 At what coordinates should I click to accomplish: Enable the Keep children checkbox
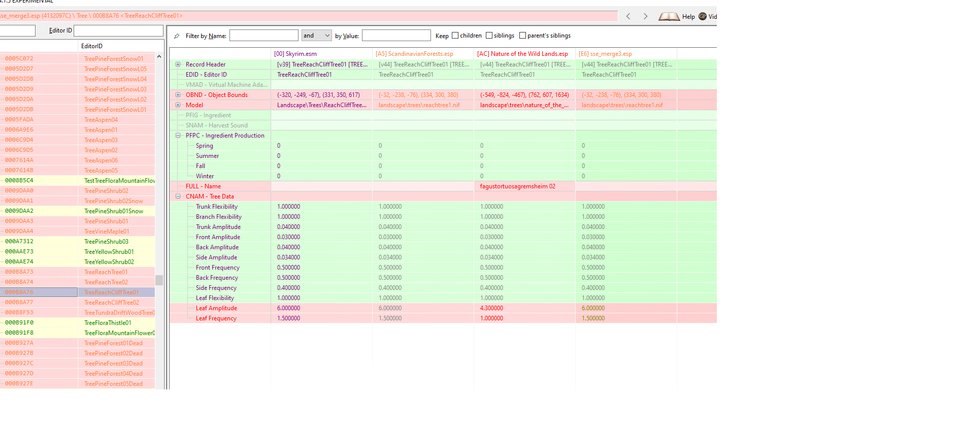coord(455,36)
